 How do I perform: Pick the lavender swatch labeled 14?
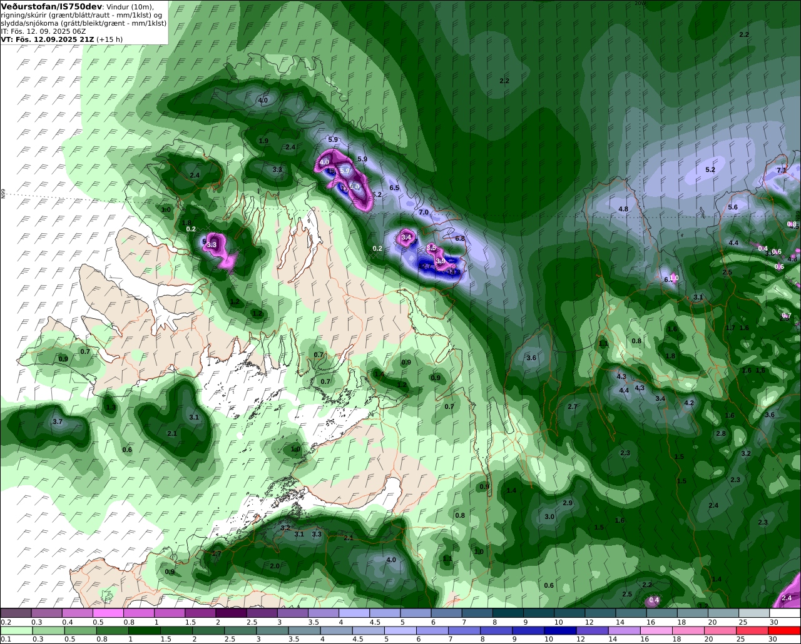pyautogui.click(x=625, y=631)
